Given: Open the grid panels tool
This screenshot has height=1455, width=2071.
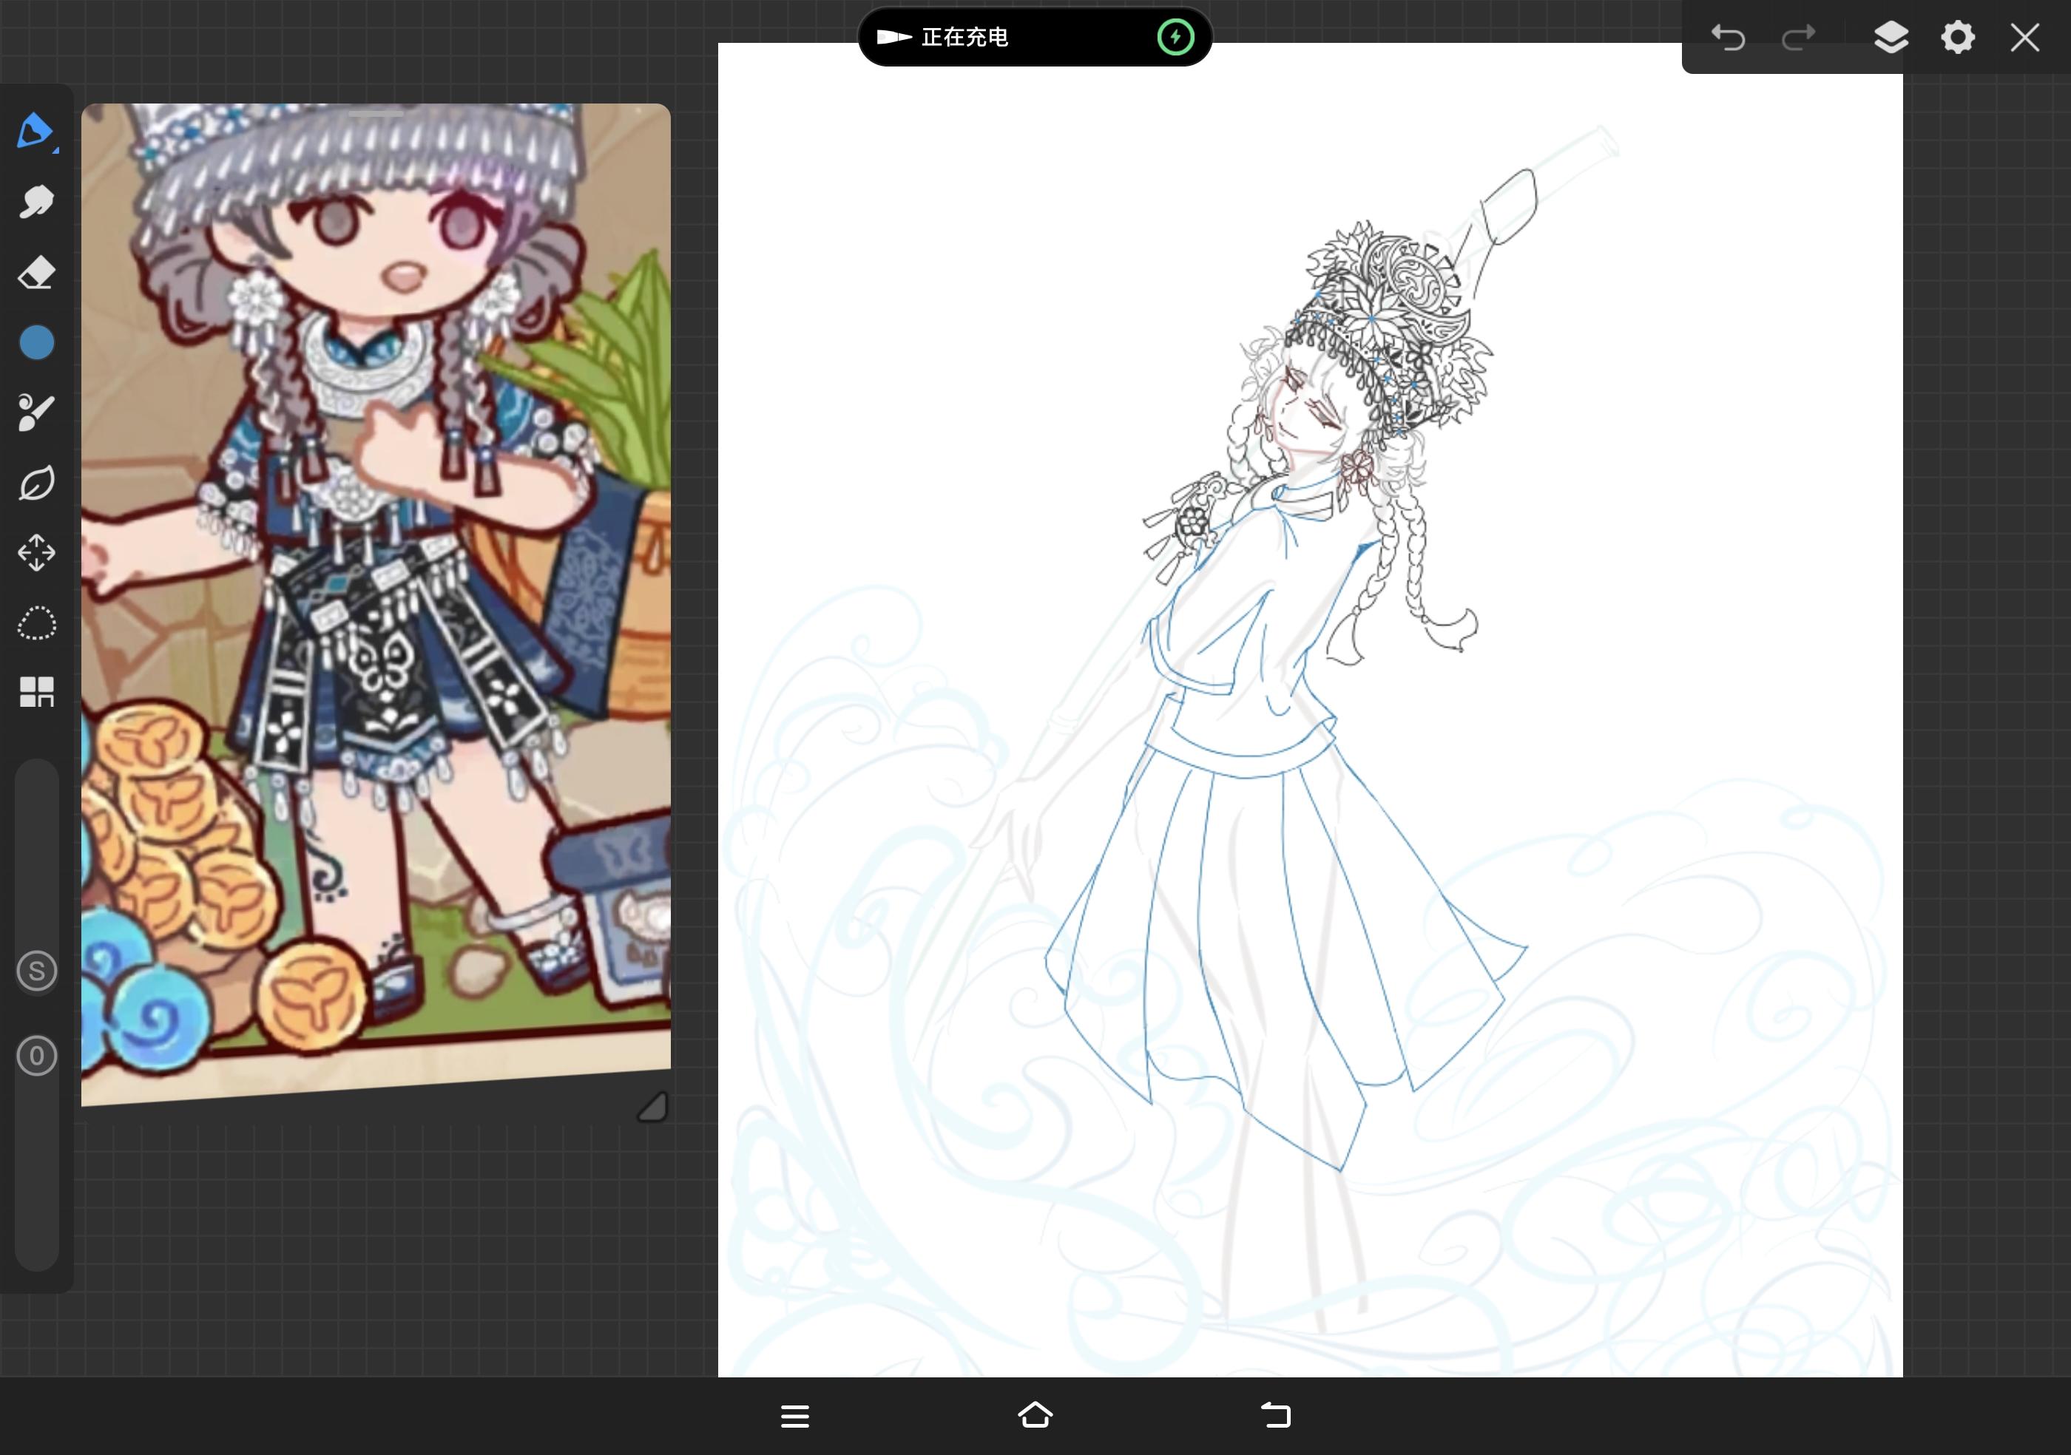Looking at the screenshot, I should coord(36,692).
